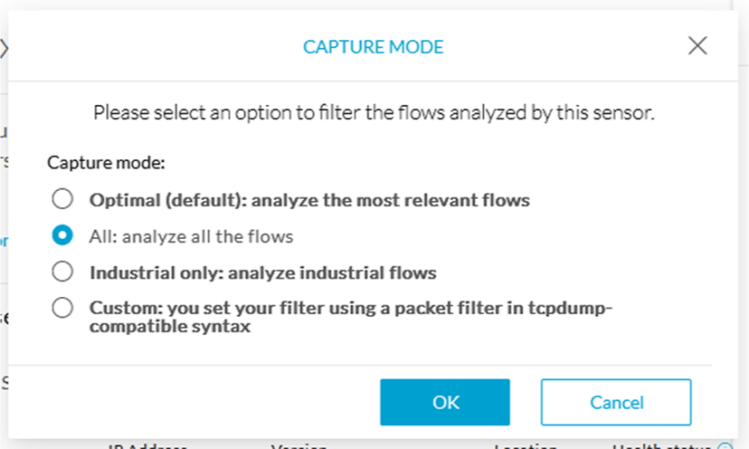The image size is (749, 449).
Task: Sort by the Version column header
Action: point(299,446)
